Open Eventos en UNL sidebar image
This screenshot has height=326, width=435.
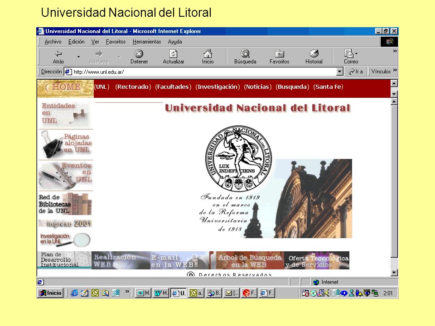click(65, 176)
